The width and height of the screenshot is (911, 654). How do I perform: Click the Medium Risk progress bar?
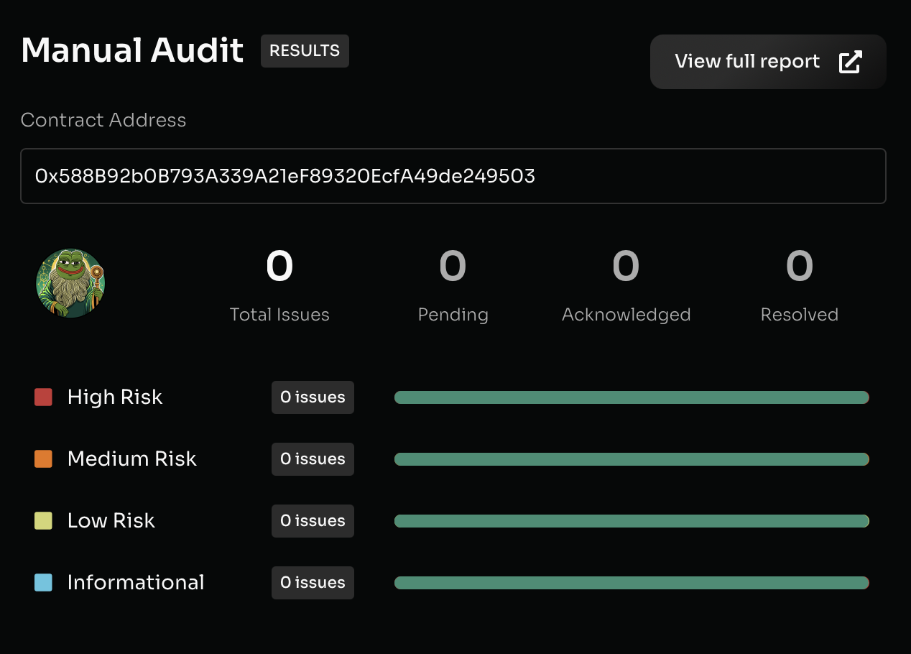[x=632, y=459]
